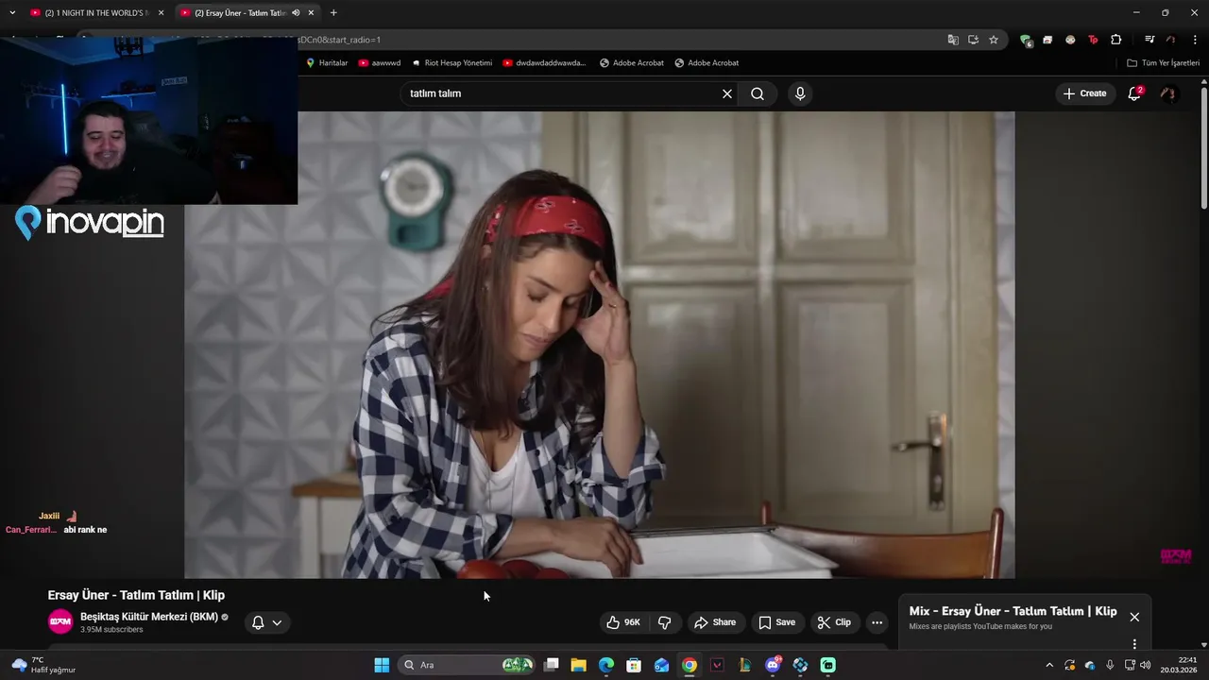Open the Mix panel three-dot options
This screenshot has width=1209, height=680.
click(1134, 643)
